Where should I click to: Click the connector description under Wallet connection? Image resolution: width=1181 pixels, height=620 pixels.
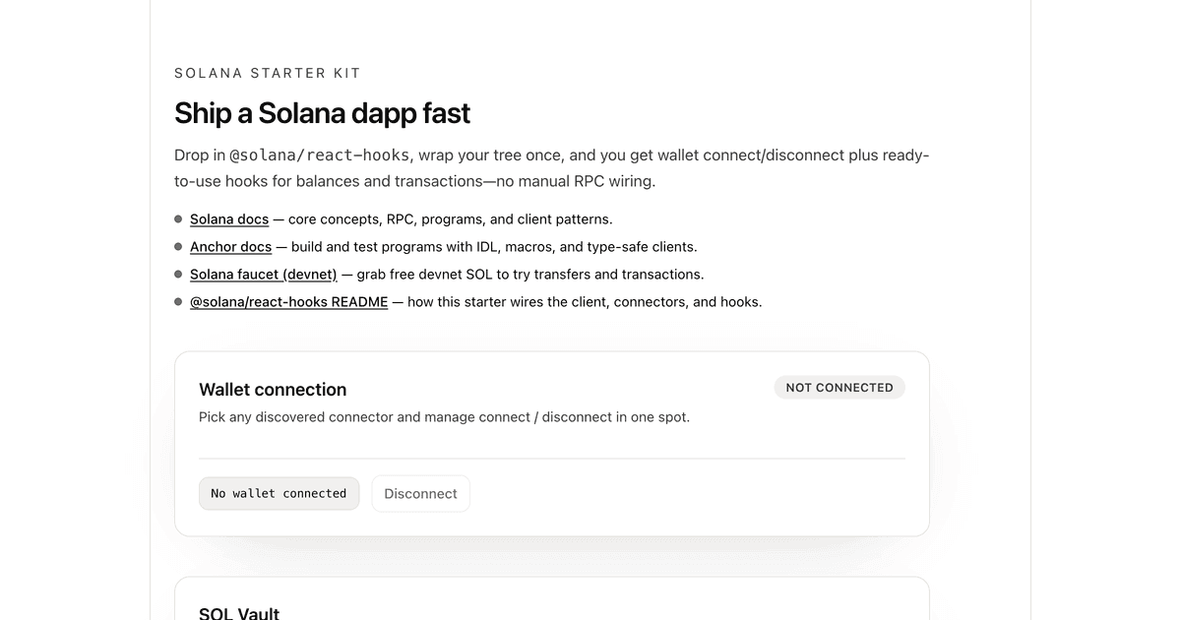444,416
